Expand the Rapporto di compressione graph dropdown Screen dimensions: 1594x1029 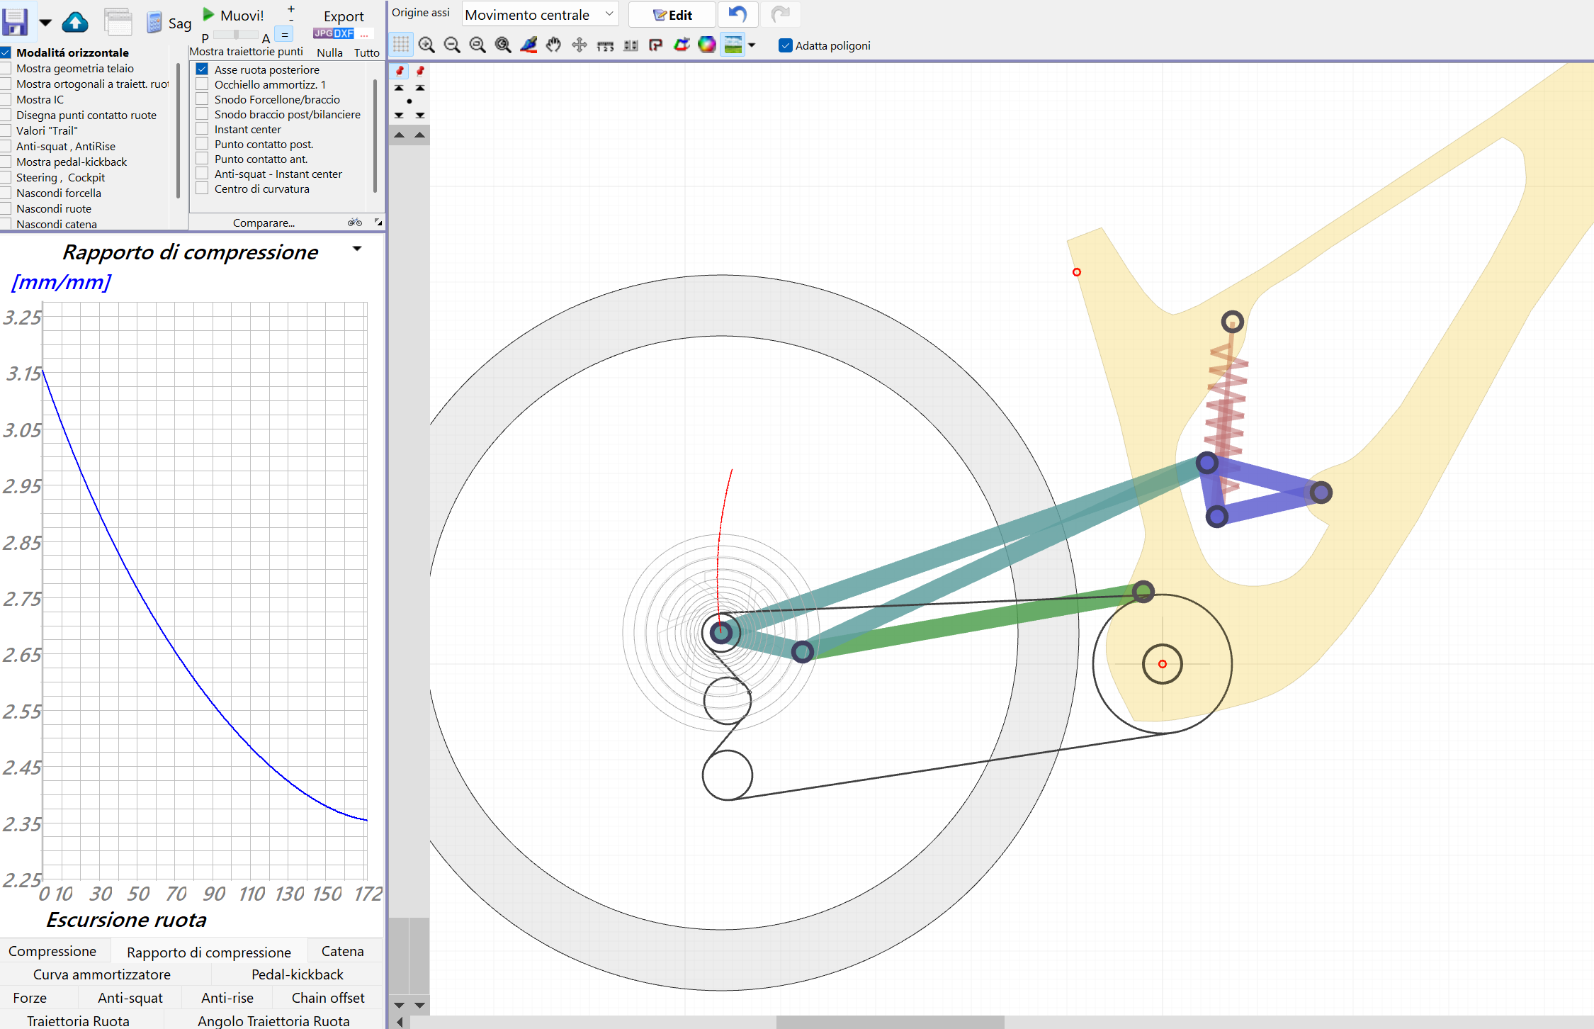click(x=357, y=249)
